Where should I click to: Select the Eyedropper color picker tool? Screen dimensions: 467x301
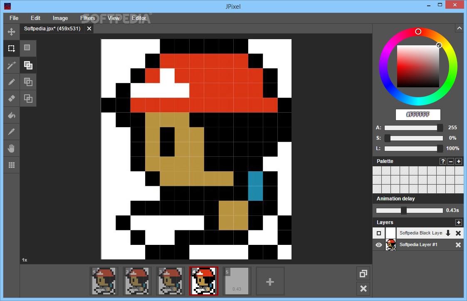[x=11, y=132]
